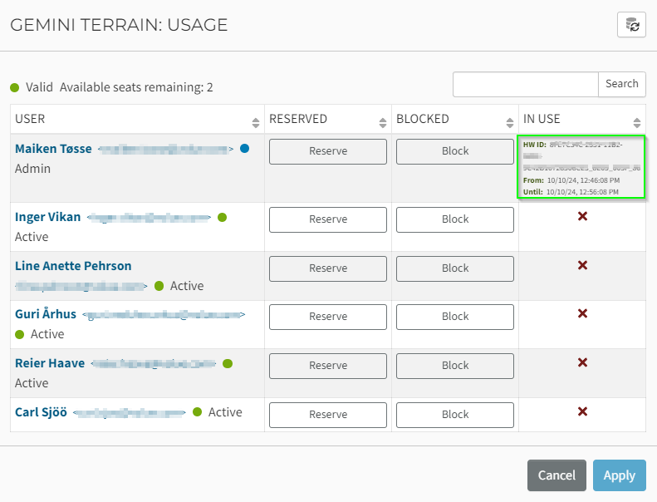Click Cancel to discard changes
Image resolution: width=657 pixels, height=502 pixels.
coord(556,475)
